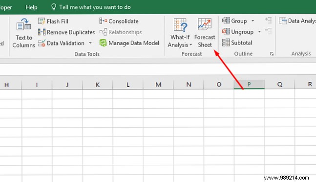Click the Data Validation icon

[x=42, y=43]
